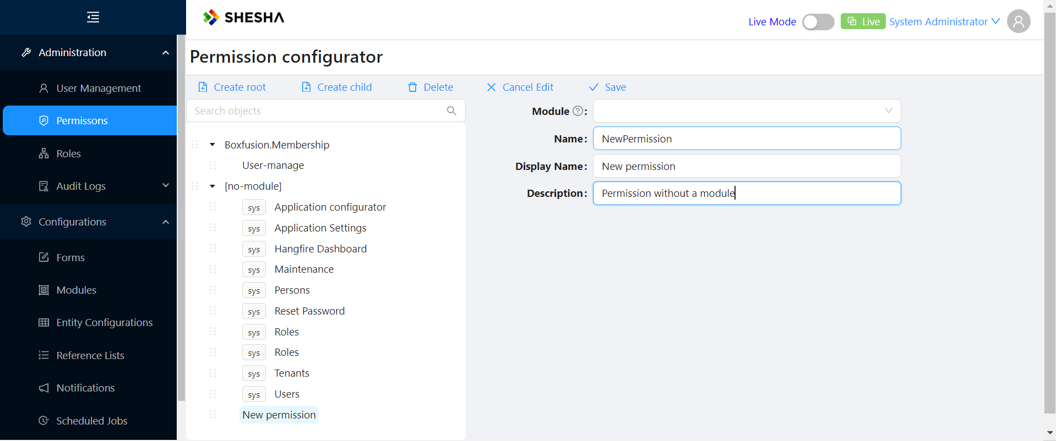Image resolution: width=1056 pixels, height=441 pixels.
Task: Select Persons permission in tree
Action: pyautogui.click(x=292, y=290)
